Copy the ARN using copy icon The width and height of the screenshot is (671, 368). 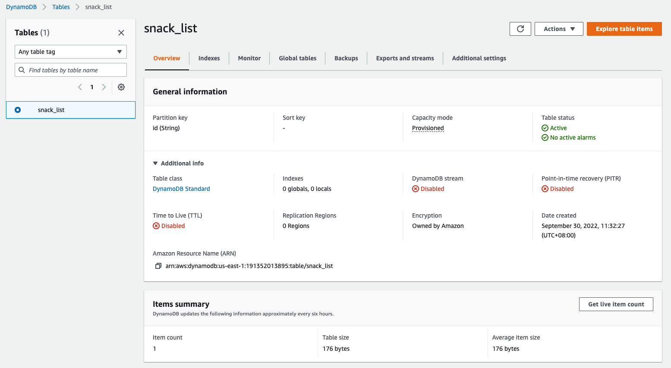(x=158, y=266)
